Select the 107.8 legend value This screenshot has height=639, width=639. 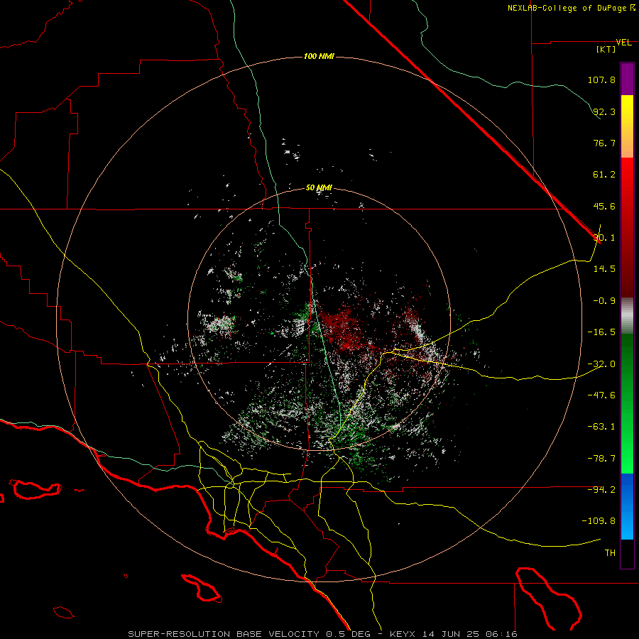coord(601,80)
